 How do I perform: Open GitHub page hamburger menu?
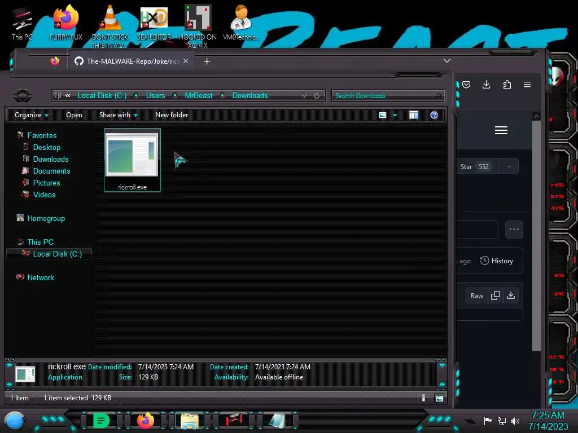pyautogui.click(x=501, y=130)
